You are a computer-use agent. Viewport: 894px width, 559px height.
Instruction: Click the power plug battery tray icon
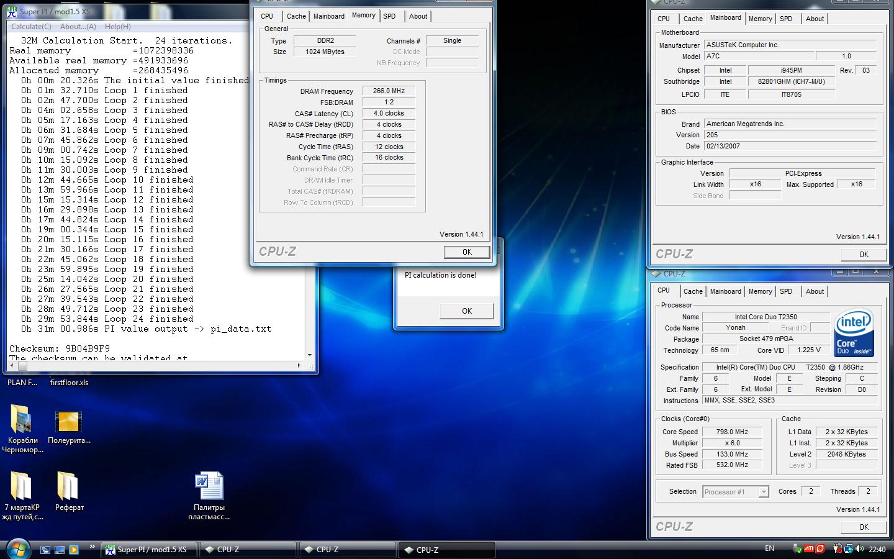click(x=838, y=549)
